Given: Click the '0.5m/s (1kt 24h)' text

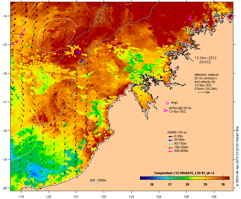Looking at the screenshot, I should tap(206, 89).
